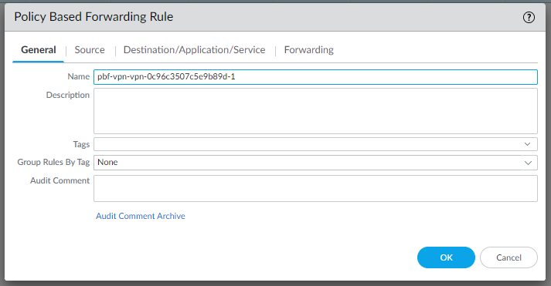The image size is (551, 286).
Task: Click the Group Rules By Tag label
Action: pyautogui.click(x=53, y=162)
